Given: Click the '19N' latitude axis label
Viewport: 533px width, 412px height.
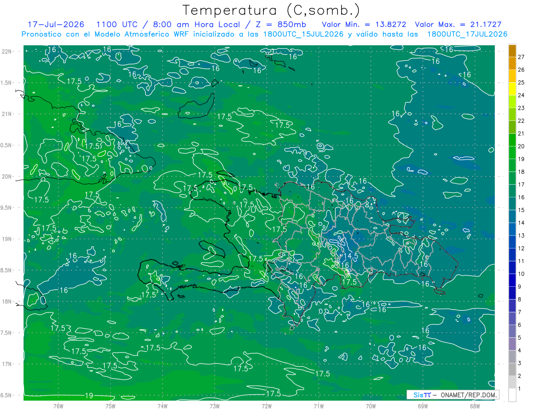Looking at the screenshot, I should [7, 239].
